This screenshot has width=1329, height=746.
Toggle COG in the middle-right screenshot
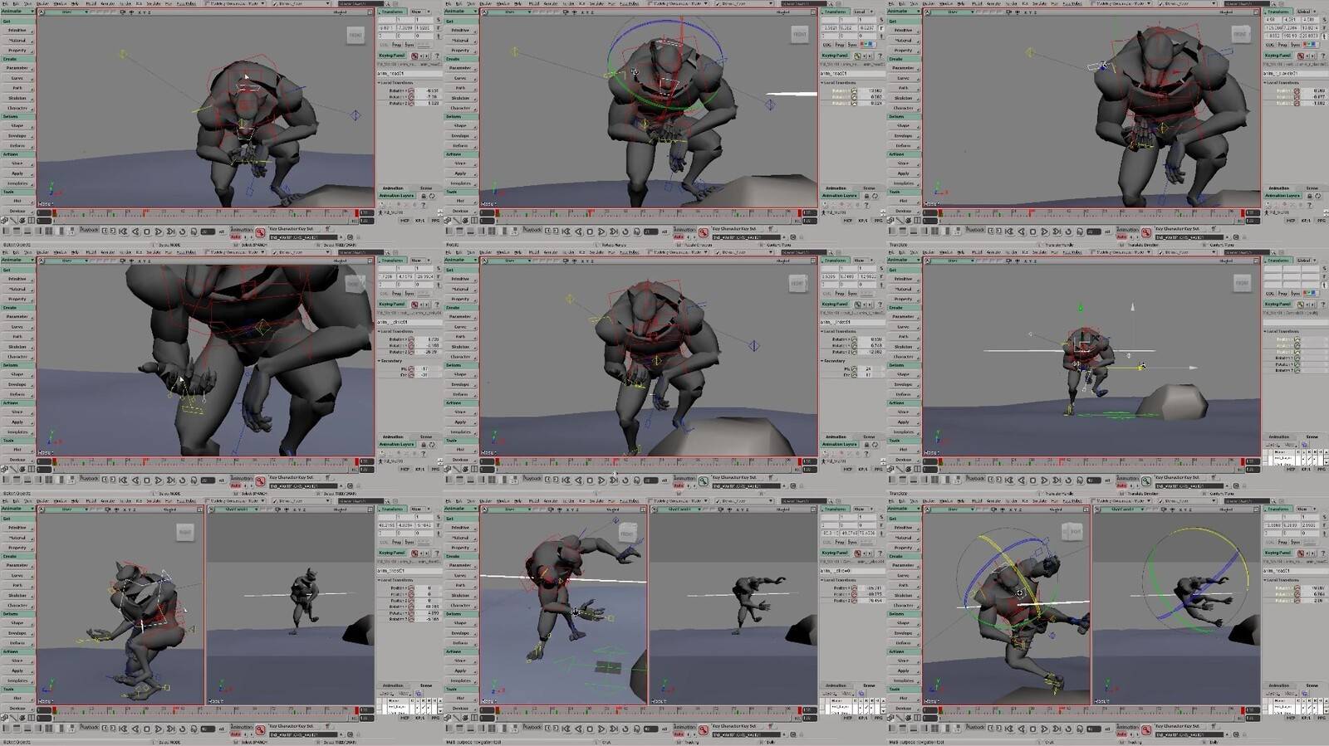click(x=1270, y=293)
